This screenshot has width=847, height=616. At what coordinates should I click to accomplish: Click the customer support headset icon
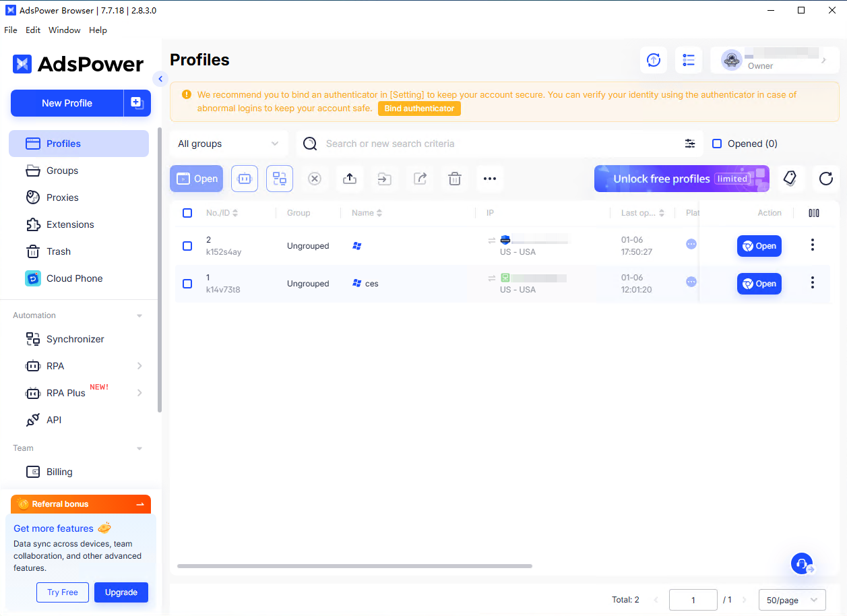pos(802,563)
